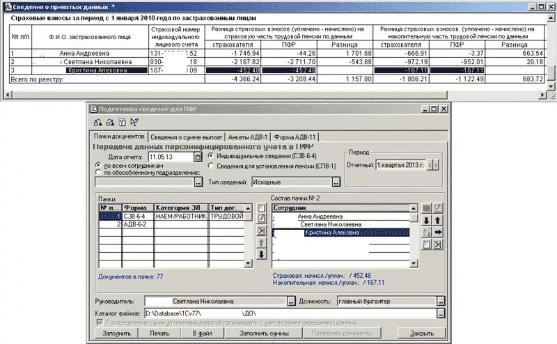Remove employee from Состав пачки with X icon
The image size is (557, 344).
coord(438,244)
